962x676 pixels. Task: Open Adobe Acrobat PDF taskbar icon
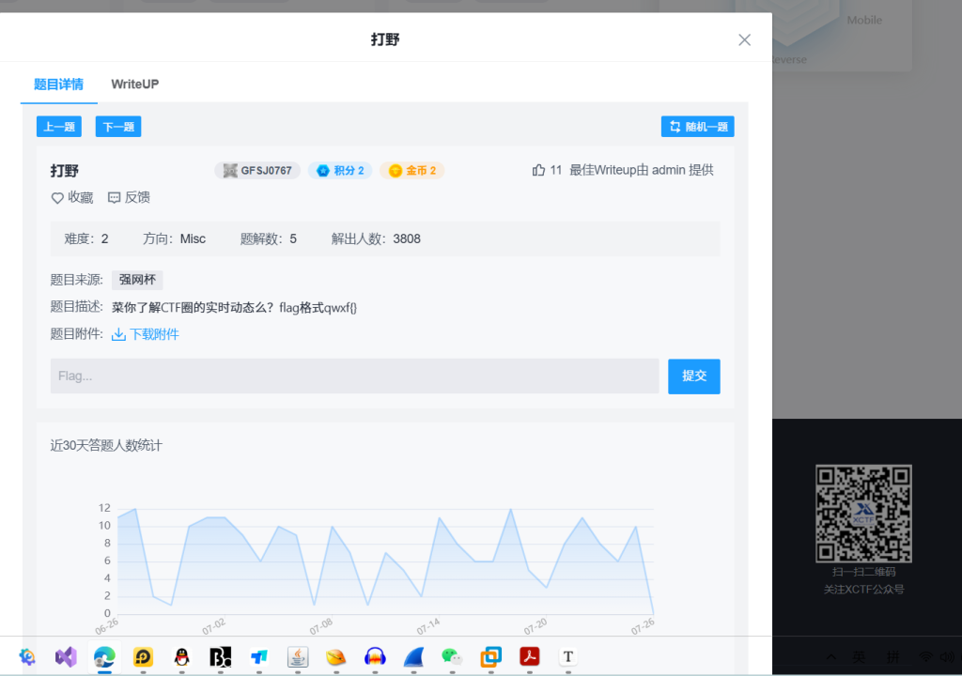click(529, 657)
